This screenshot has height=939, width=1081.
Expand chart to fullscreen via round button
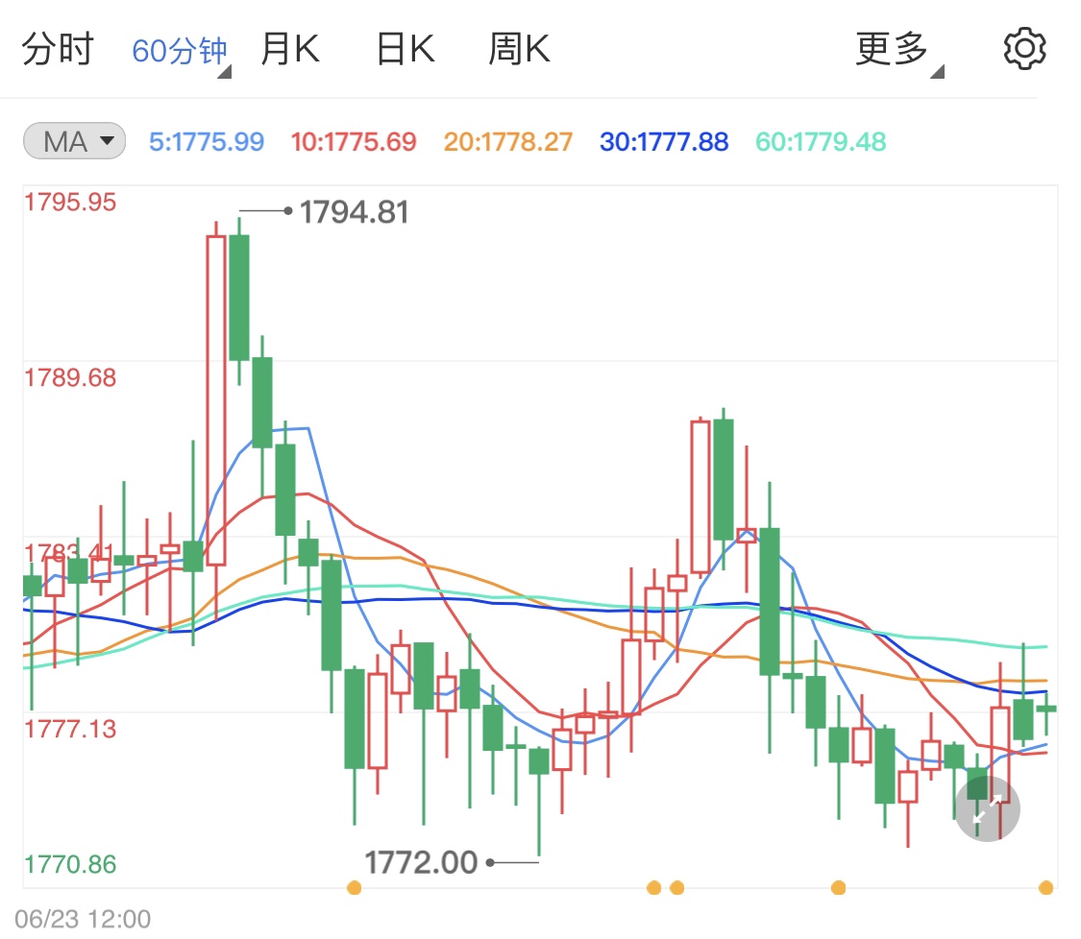pyautogui.click(x=987, y=808)
